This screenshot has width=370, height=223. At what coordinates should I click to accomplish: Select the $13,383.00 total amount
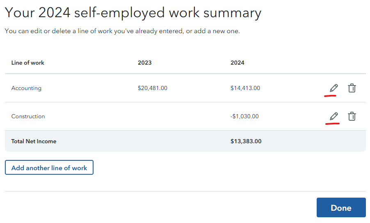tap(246, 141)
